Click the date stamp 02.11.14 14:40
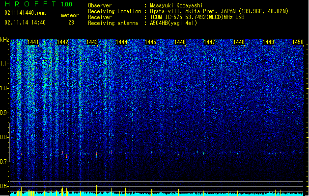 [25, 23]
